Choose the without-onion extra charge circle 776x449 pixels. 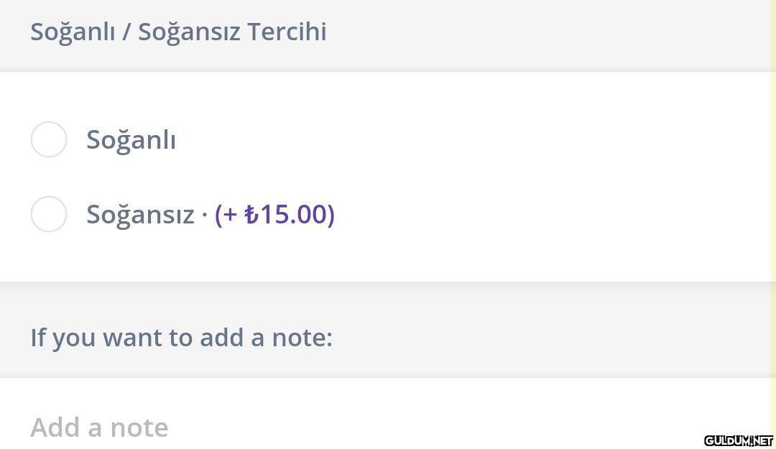(x=49, y=214)
